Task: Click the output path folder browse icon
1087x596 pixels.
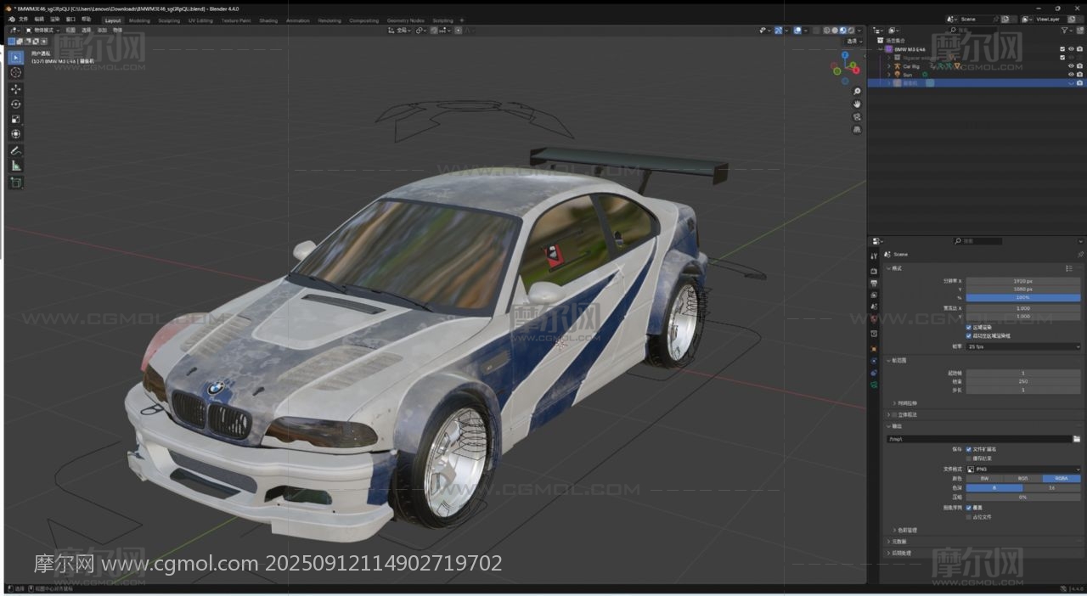Action: click(x=1077, y=439)
